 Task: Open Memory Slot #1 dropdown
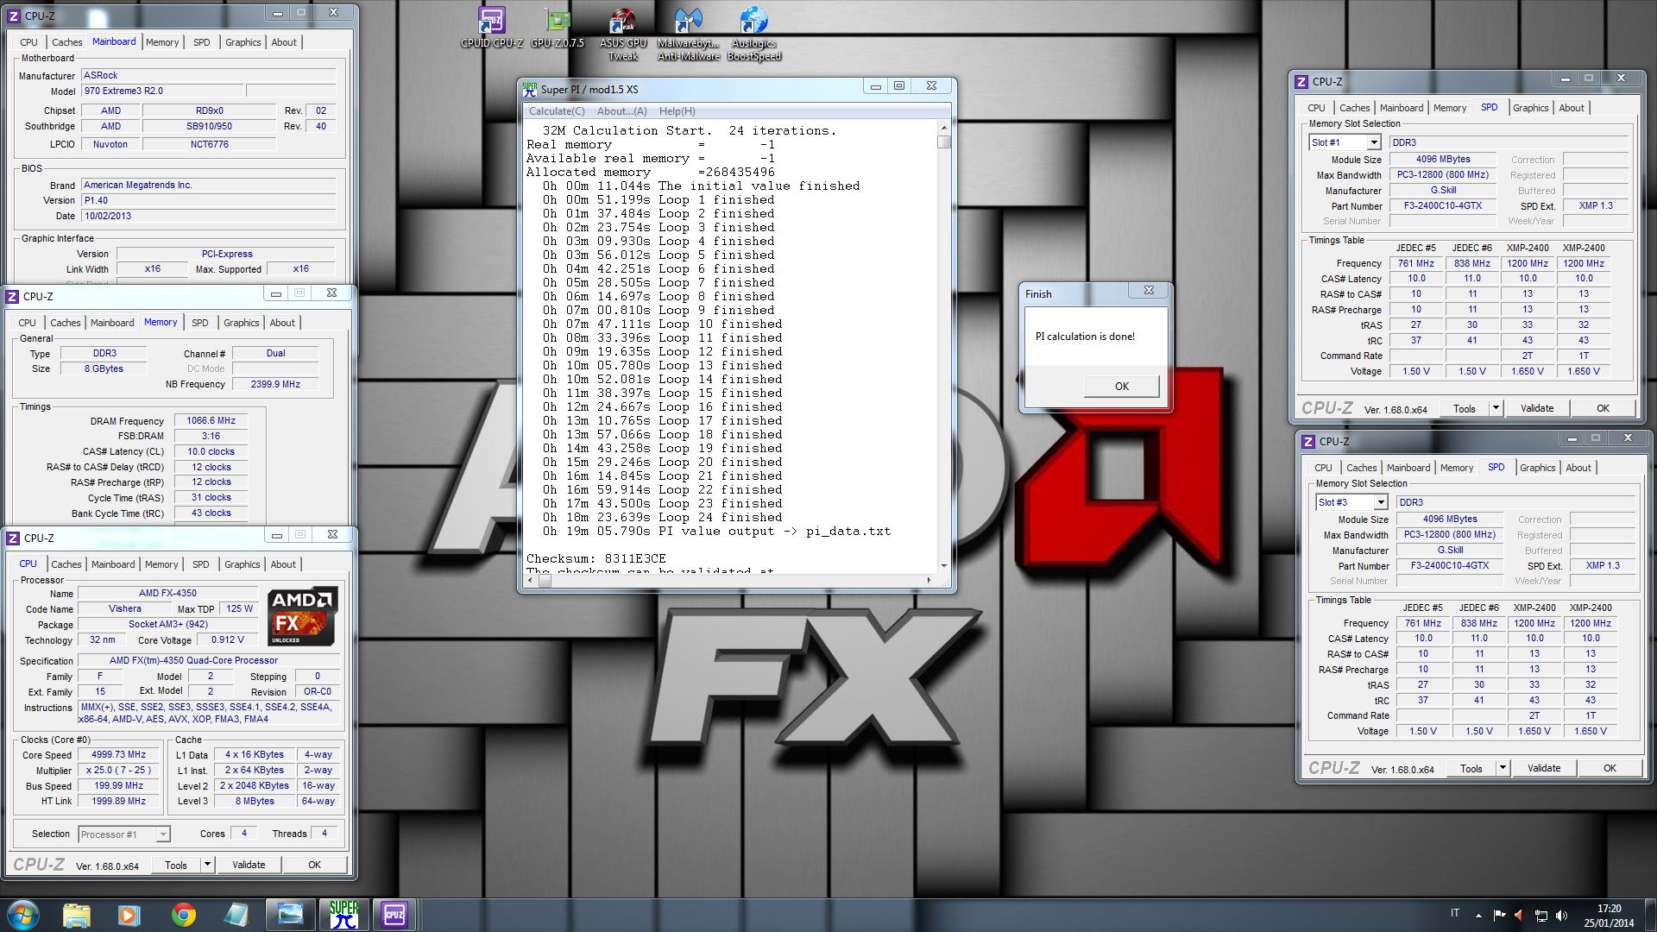click(1373, 142)
